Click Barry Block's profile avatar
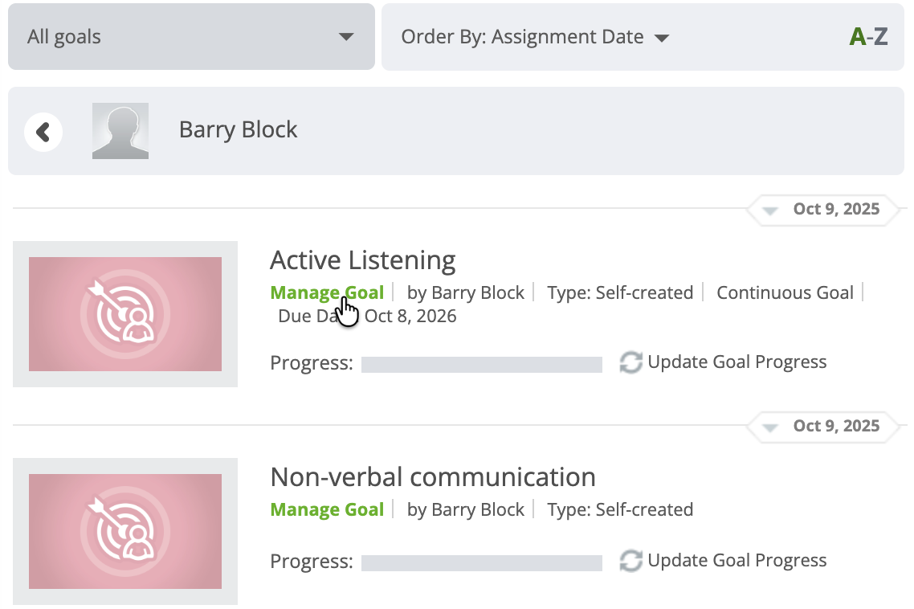This screenshot has height=609, width=914. [x=120, y=131]
